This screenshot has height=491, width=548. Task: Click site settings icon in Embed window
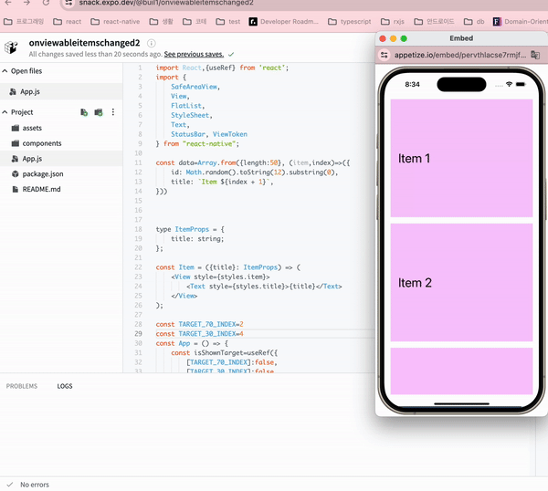click(383, 56)
